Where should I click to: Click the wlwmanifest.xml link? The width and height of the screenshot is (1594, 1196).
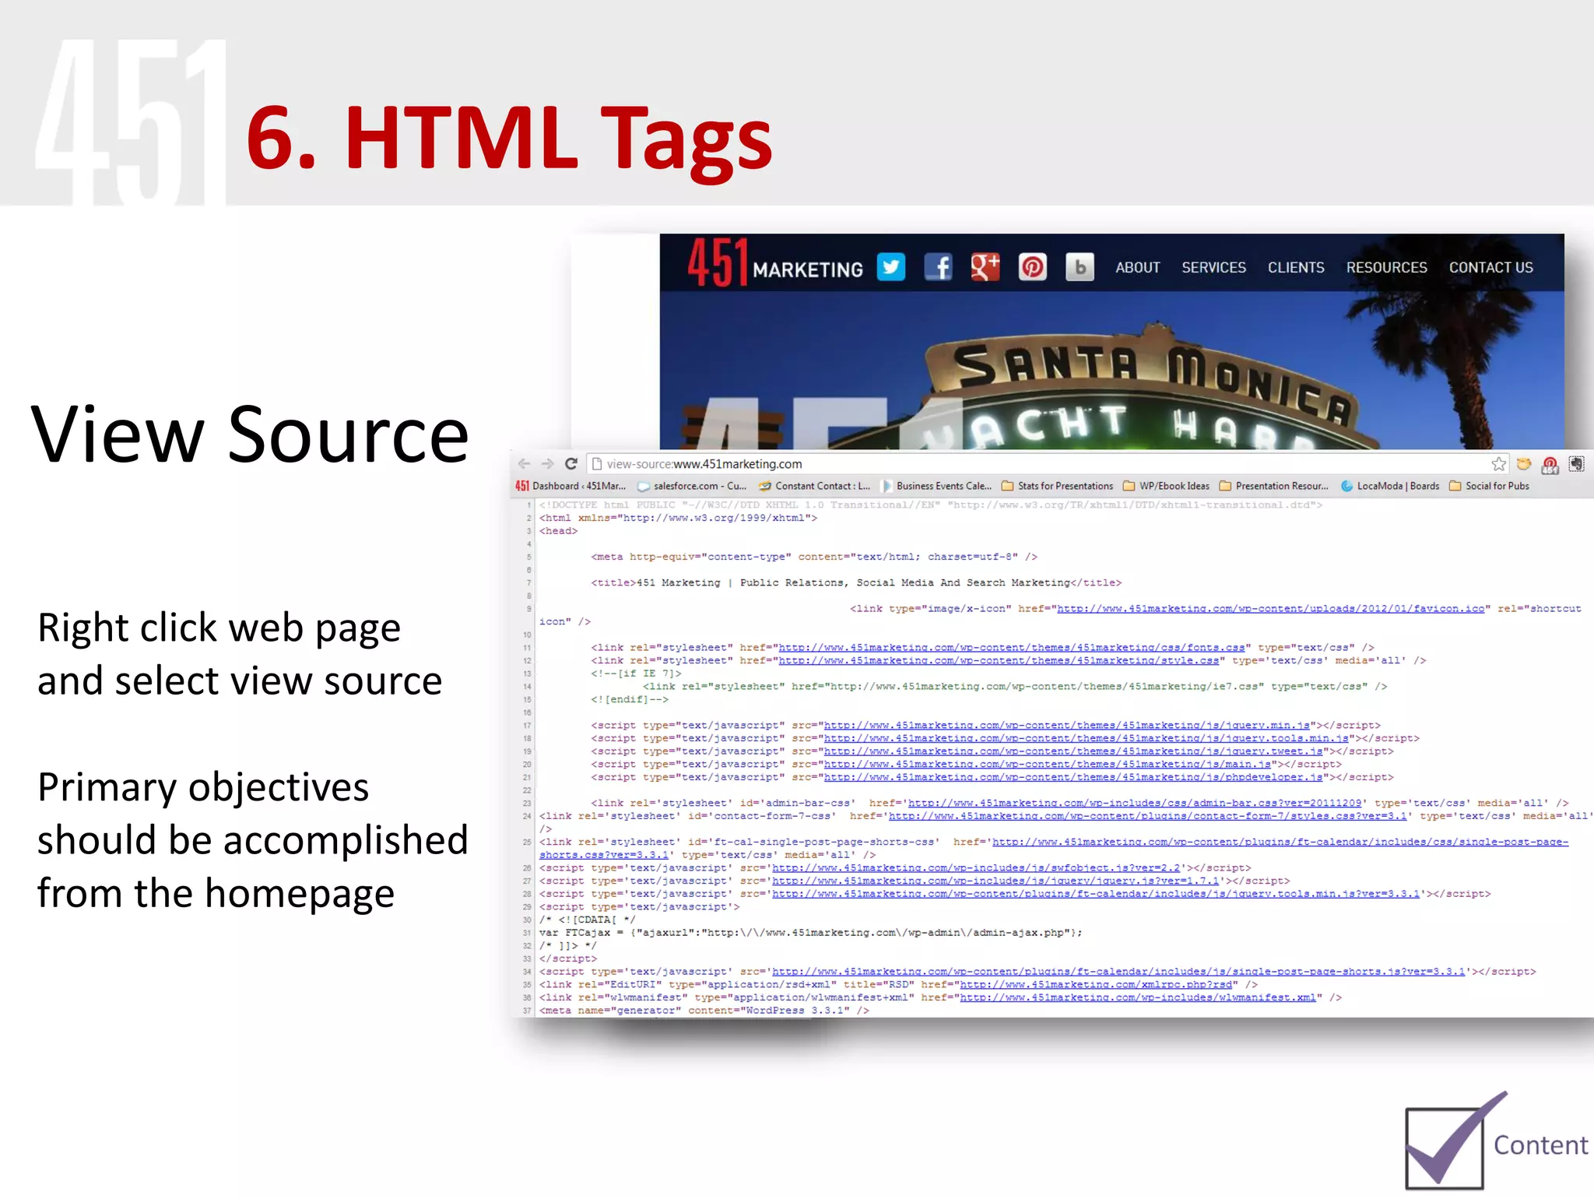pyautogui.click(x=1138, y=998)
